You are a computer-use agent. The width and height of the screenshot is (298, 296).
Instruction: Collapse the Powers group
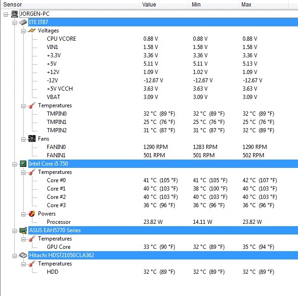pos(23,214)
